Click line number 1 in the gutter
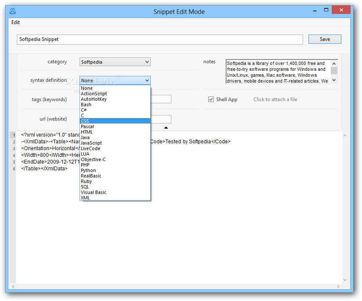The width and height of the screenshot is (362, 301). coord(13,135)
